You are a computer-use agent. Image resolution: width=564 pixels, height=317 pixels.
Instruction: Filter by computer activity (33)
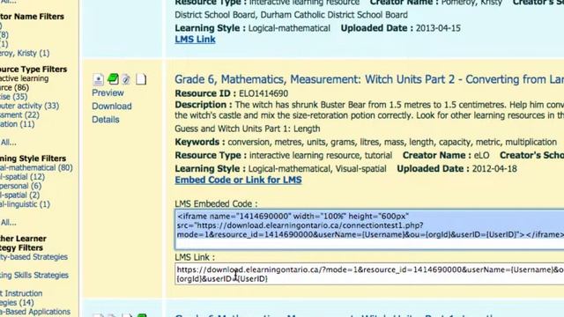(x=29, y=106)
